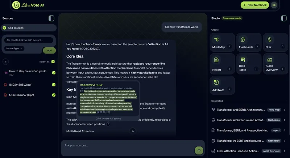This screenshot has width=290, height=158.
Task: Click citation number 2 badge
Action: click(108, 124)
